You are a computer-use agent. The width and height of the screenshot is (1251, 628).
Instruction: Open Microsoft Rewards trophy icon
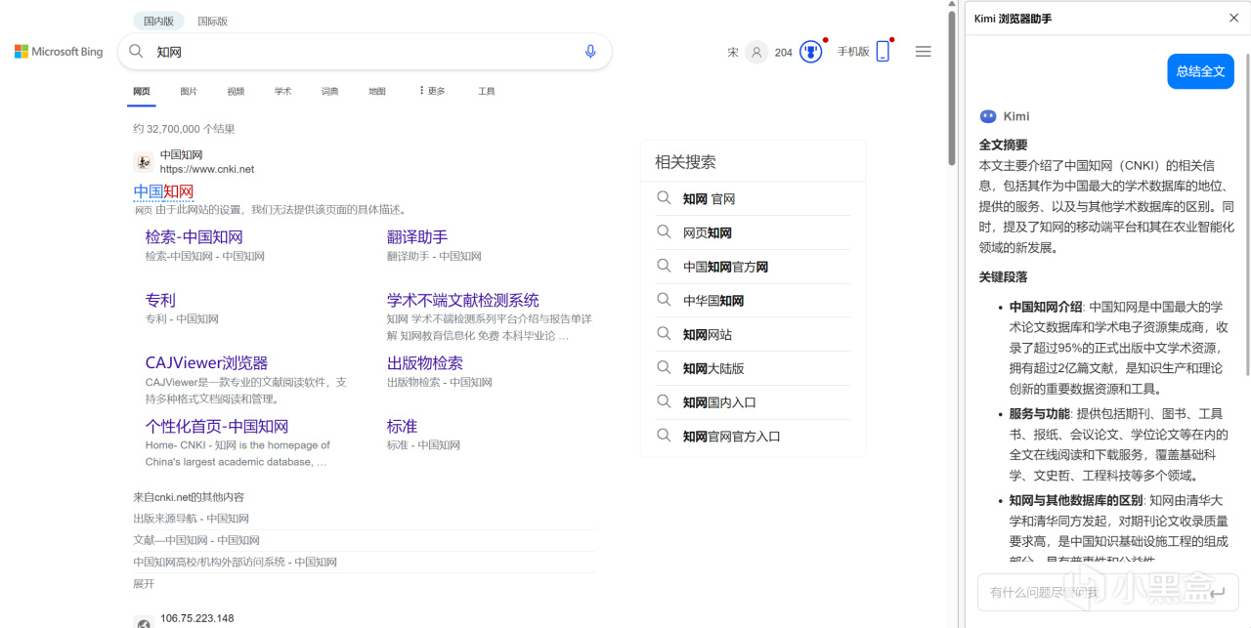[810, 52]
